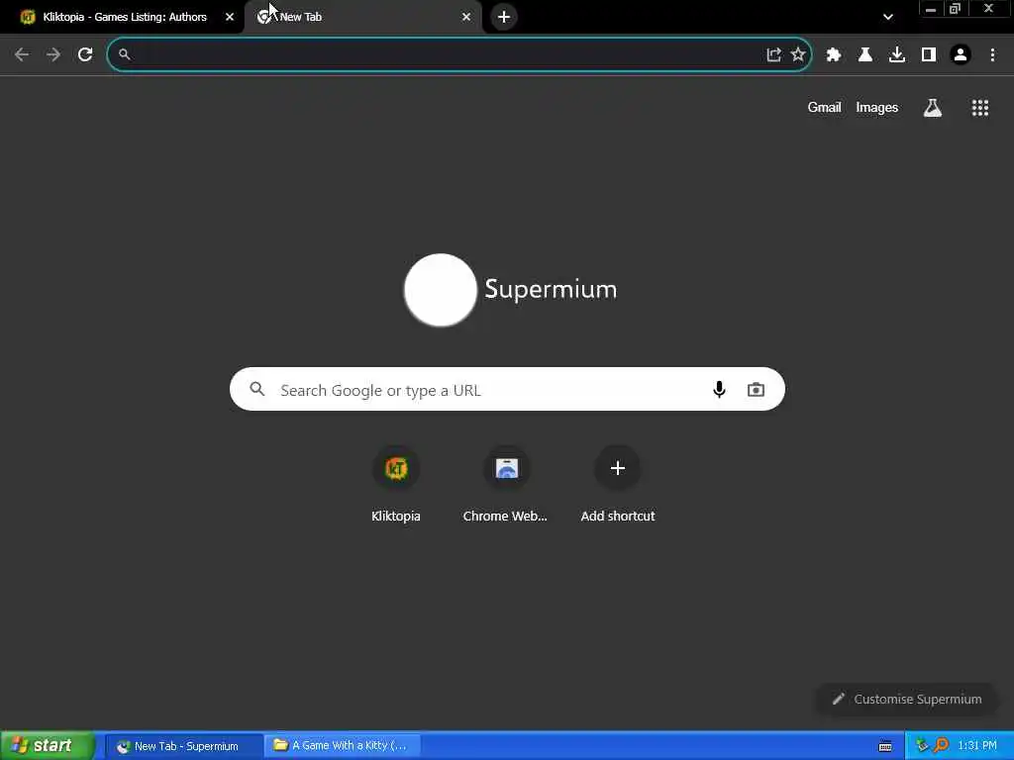
Task: Show downloads from the toolbar
Action: click(897, 54)
